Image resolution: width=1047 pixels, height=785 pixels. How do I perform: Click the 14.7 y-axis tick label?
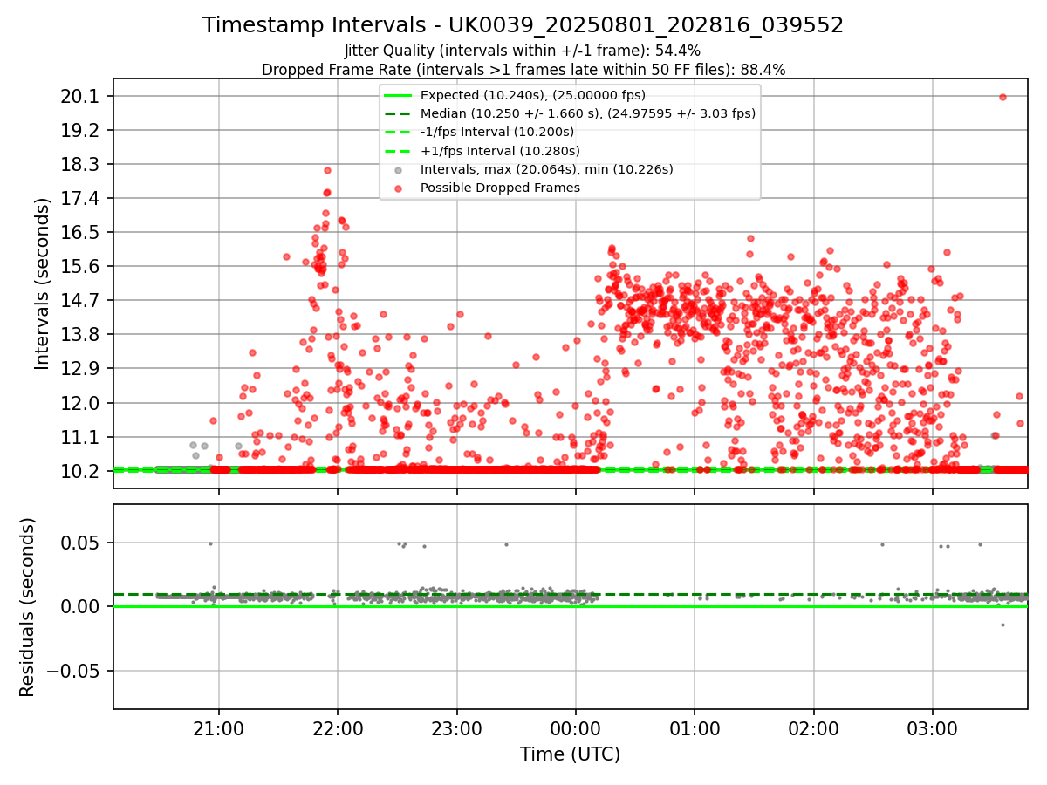pos(81,300)
